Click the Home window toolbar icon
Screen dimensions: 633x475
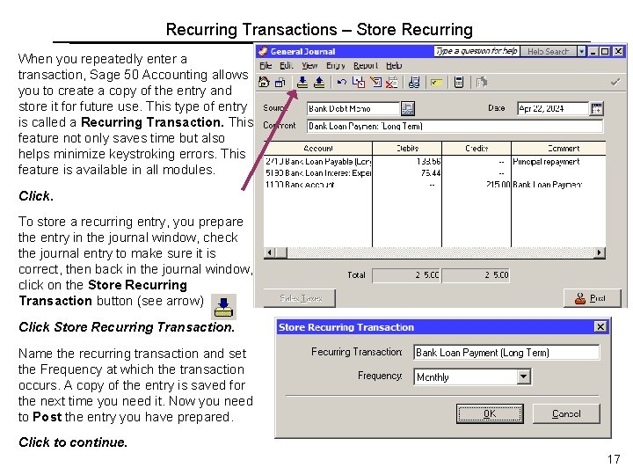264,83
